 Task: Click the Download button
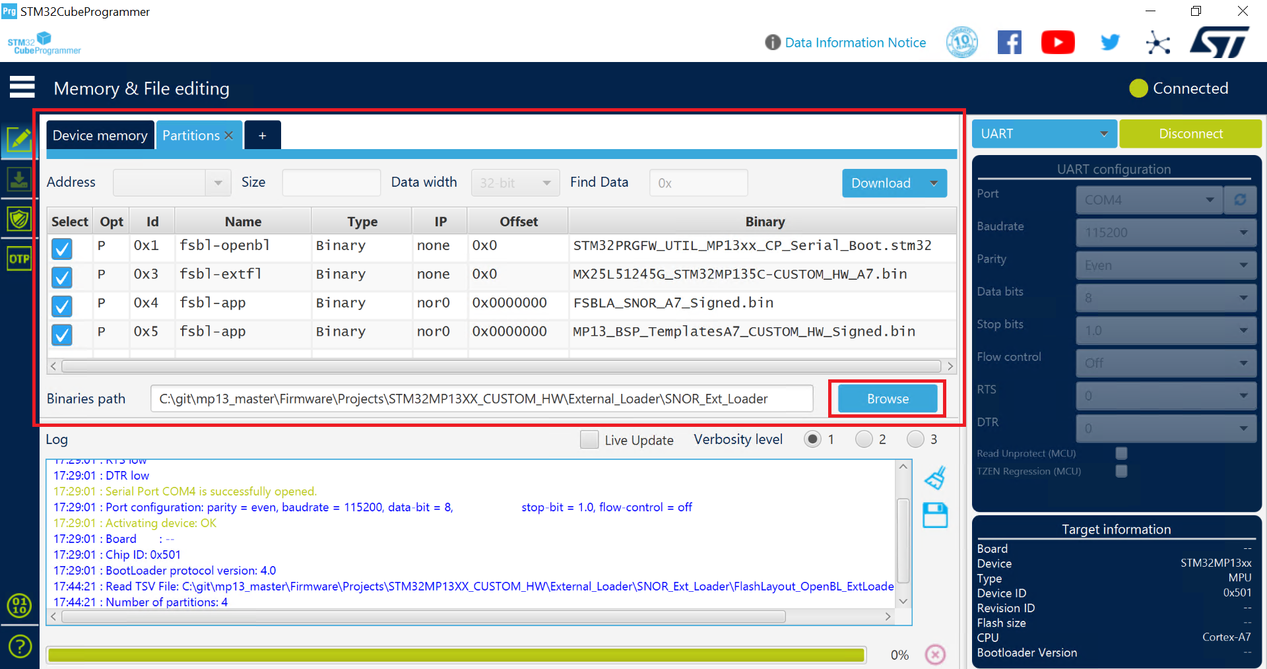click(881, 183)
